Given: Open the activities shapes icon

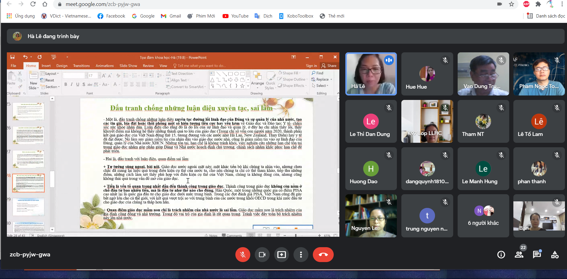Looking at the screenshot, I should coord(555,255).
